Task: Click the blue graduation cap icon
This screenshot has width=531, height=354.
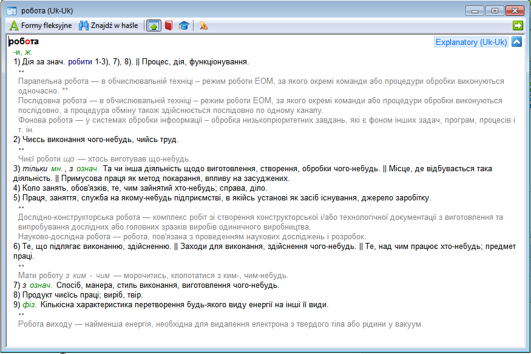Action: [183, 26]
